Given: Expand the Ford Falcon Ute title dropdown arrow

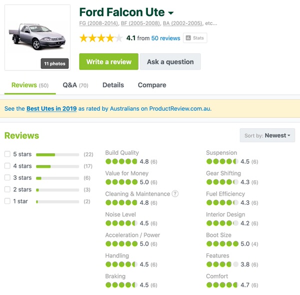Looking at the screenshot, I should pyautogui.click(x=171, y=13).
